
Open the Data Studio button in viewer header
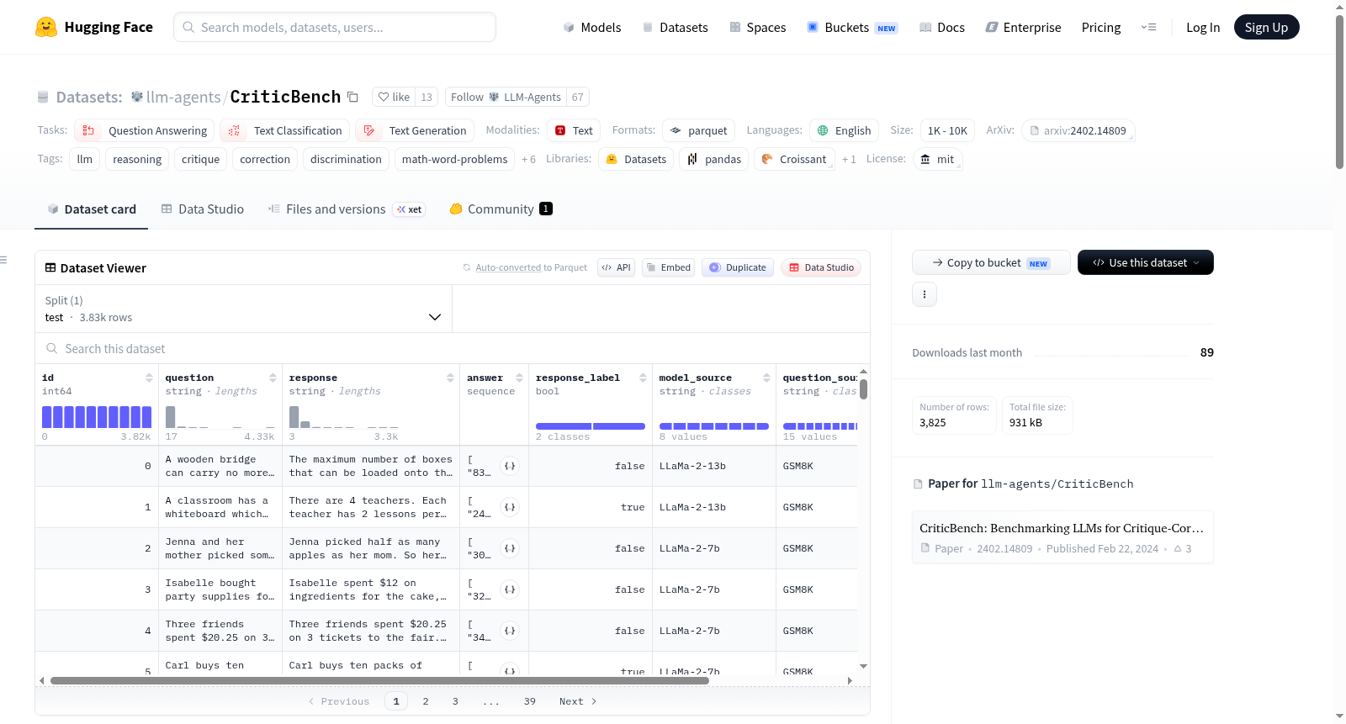(821, 267)
